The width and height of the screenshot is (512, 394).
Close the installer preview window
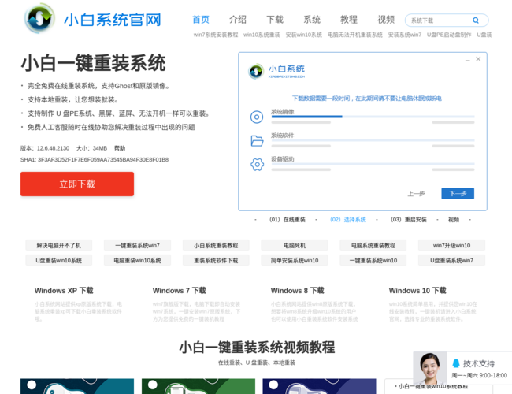pos(478,59)
